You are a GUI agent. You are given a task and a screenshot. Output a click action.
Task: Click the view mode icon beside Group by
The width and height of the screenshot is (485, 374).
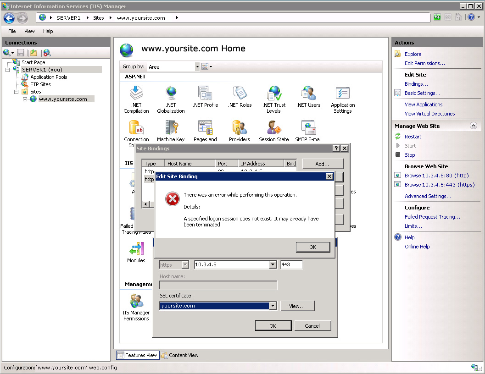205,66
